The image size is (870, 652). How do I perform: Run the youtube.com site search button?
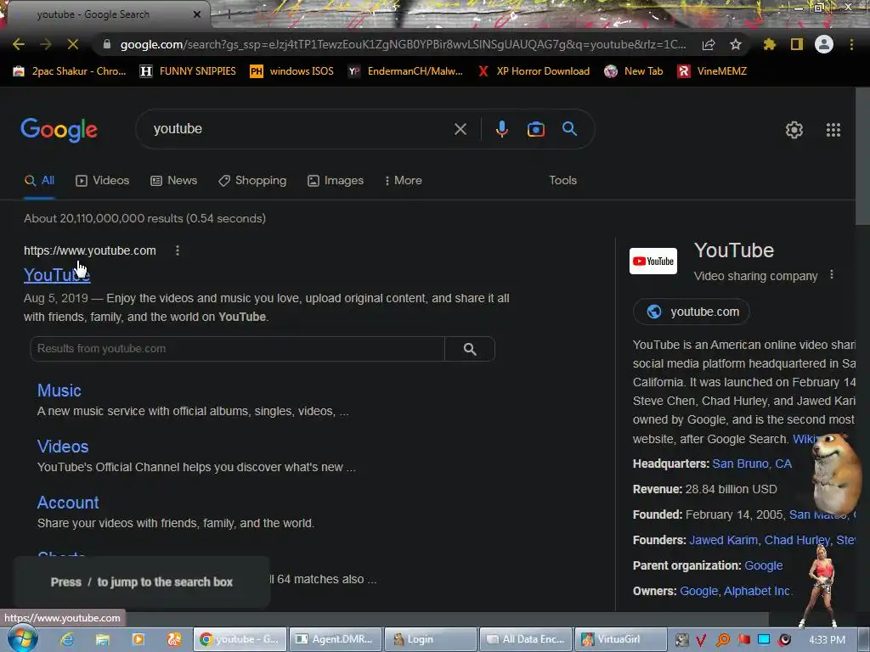pyautogui.click(x=470, y=349)
